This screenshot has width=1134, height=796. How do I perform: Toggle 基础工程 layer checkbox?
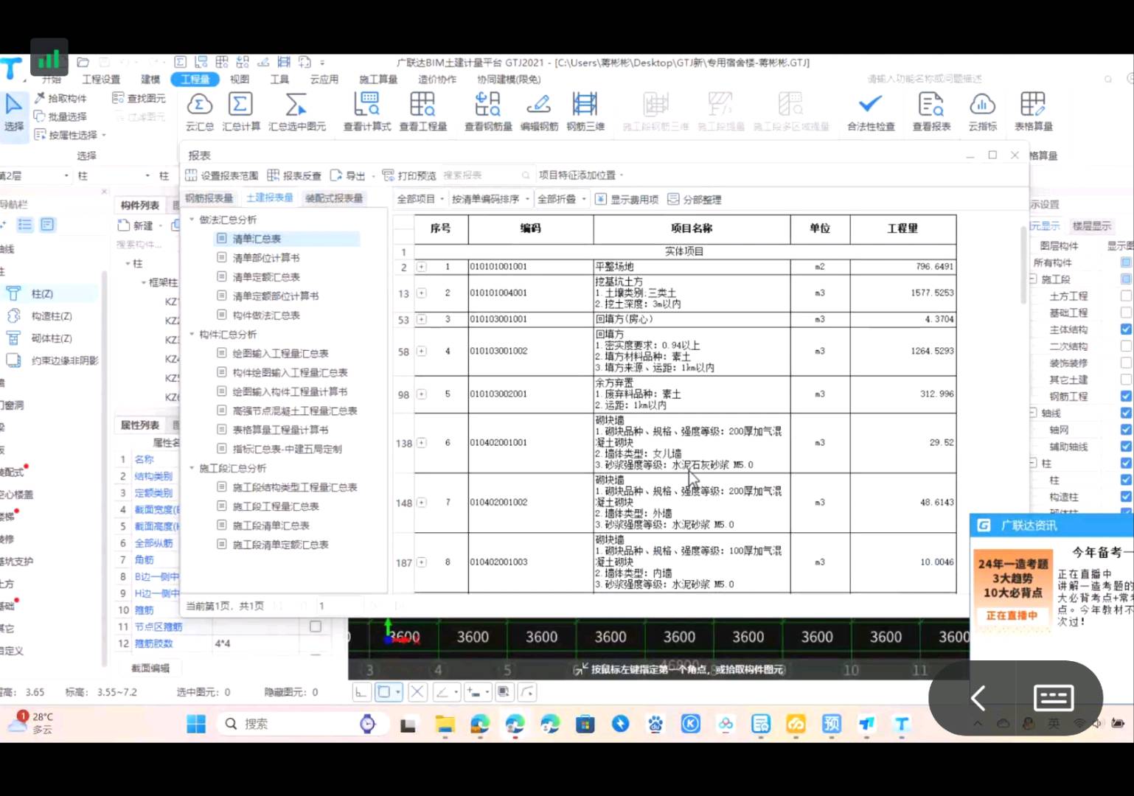(x=1125, y=313)
